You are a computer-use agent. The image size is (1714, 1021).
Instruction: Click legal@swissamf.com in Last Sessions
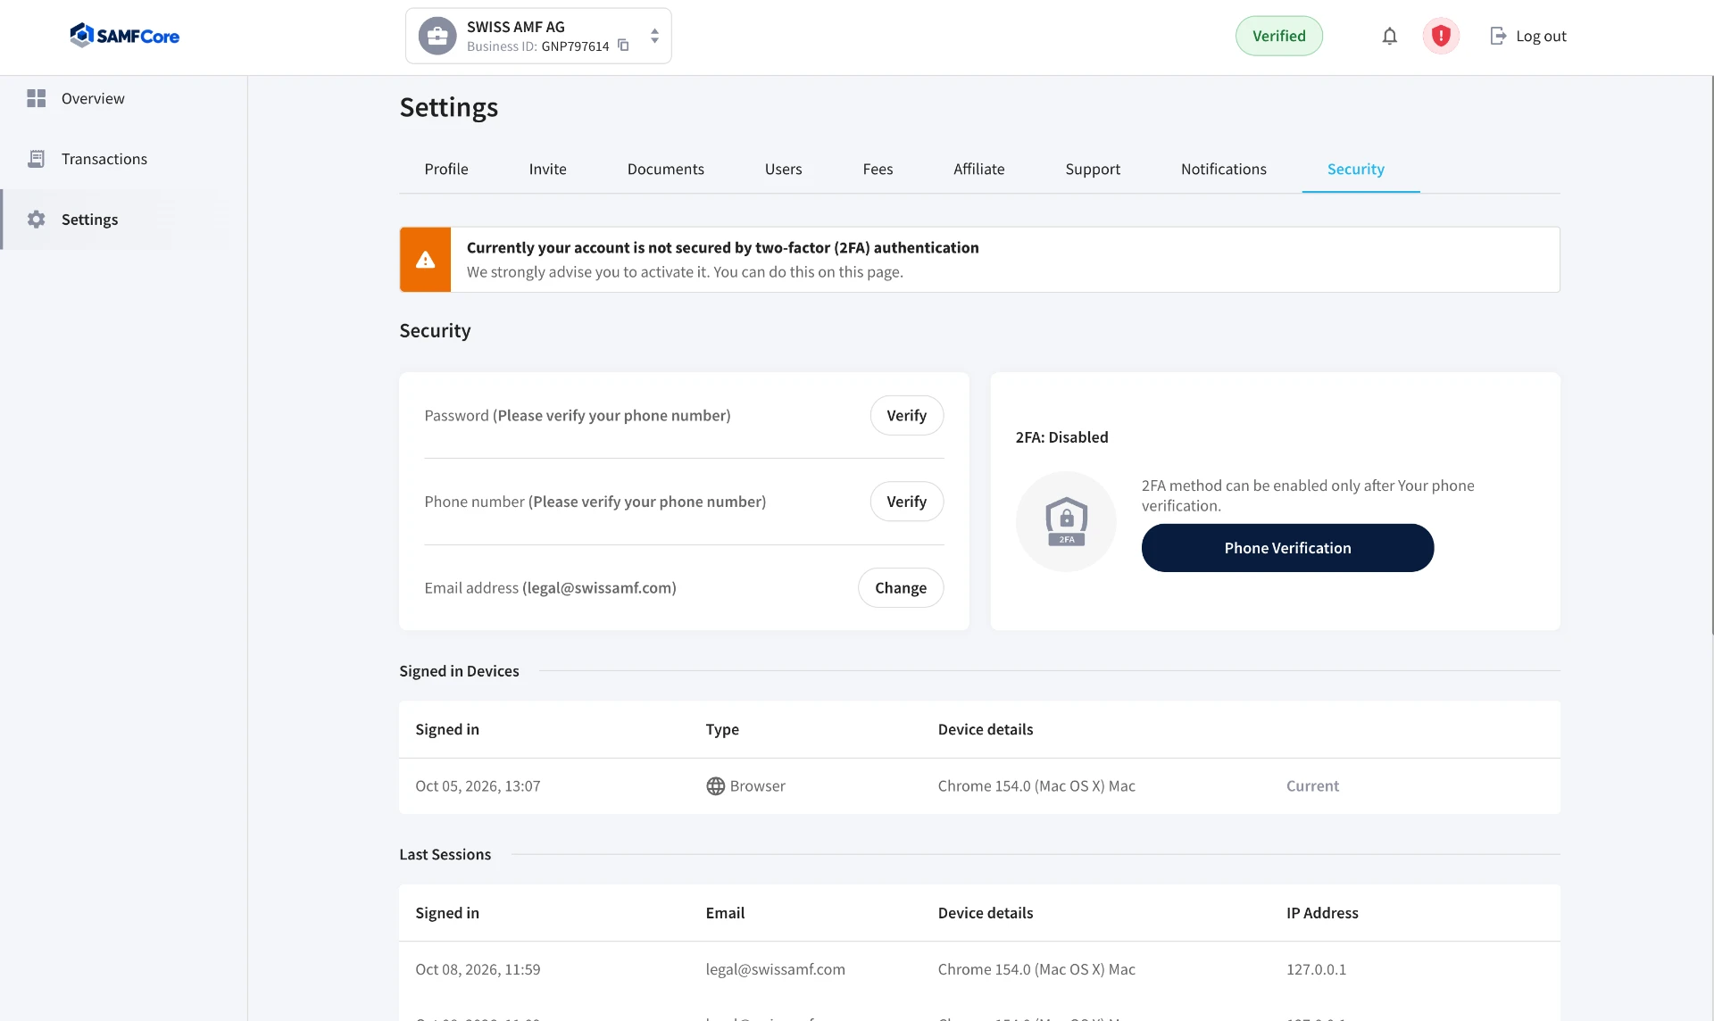tap(775, 969)
